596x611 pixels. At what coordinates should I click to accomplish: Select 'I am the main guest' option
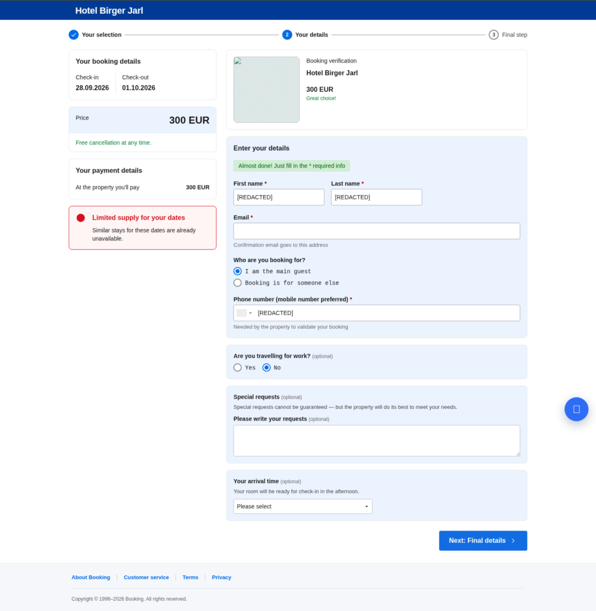(x=238, y=271)
